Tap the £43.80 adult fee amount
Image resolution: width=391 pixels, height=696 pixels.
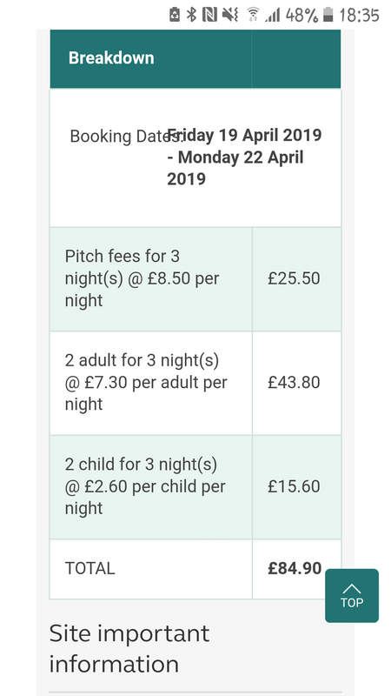[294, 383]
